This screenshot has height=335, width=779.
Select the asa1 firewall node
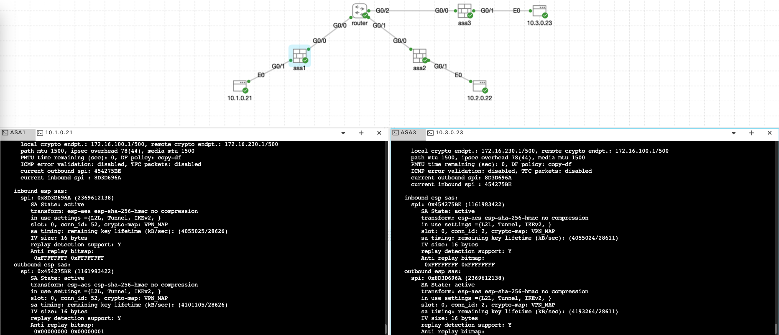point(299,56)
